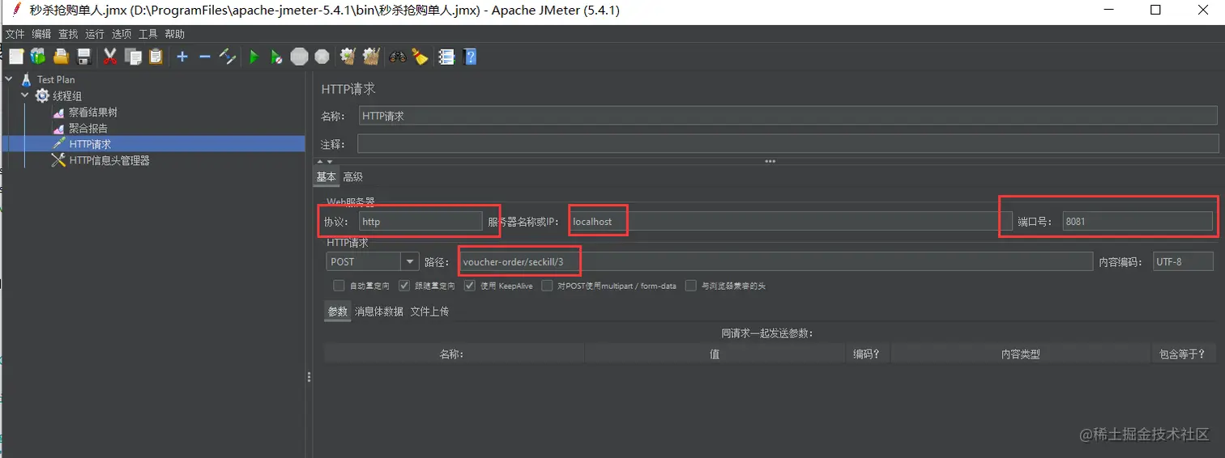This screenshot has height=458, width=1225.
Task: Click the 名称 input field
Action: (787, 116)
